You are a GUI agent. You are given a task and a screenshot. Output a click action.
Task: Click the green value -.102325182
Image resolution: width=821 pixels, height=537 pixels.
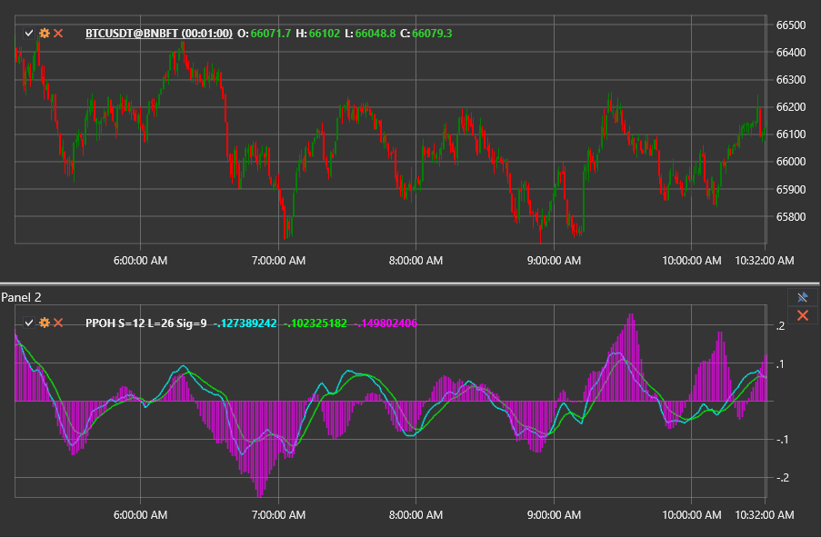(x=315, y=323)
